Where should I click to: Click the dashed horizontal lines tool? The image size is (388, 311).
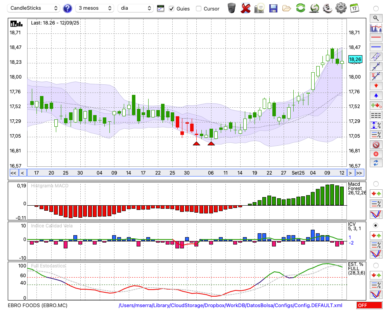pyautogui.click(x=376, y=115)
